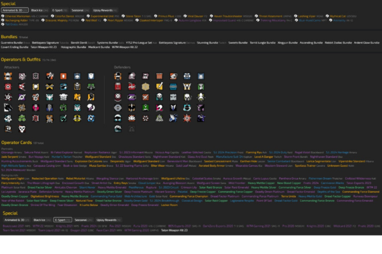Image resolution: width=382 pixels, height=254 pixels.
Task: Click first operator icon in Defenders grid
Action: pyautogui.click(x=117, y=77)
